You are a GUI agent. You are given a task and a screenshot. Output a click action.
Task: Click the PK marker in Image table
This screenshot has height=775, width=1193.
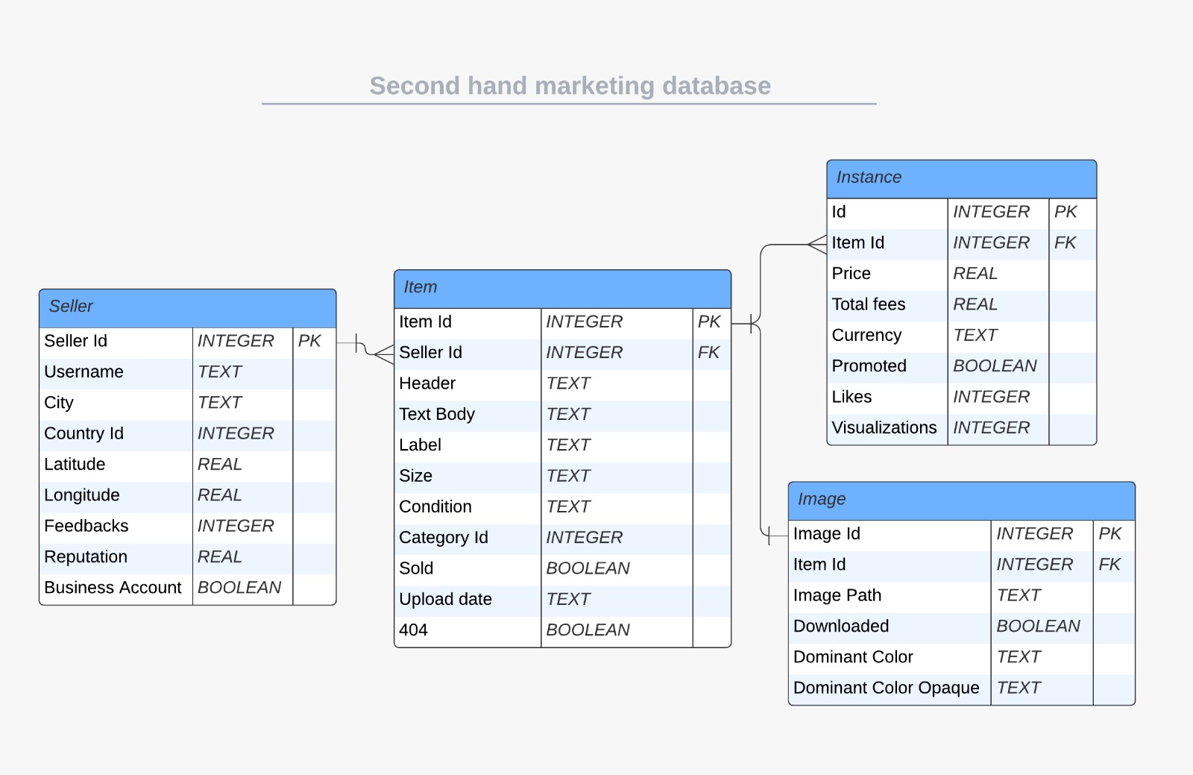click(1109, 533)
